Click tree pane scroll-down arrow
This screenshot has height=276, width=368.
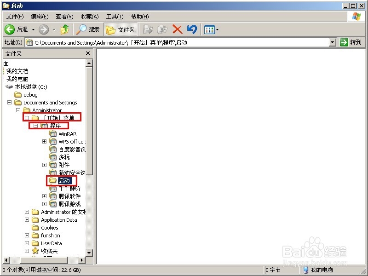click(89, 253)
